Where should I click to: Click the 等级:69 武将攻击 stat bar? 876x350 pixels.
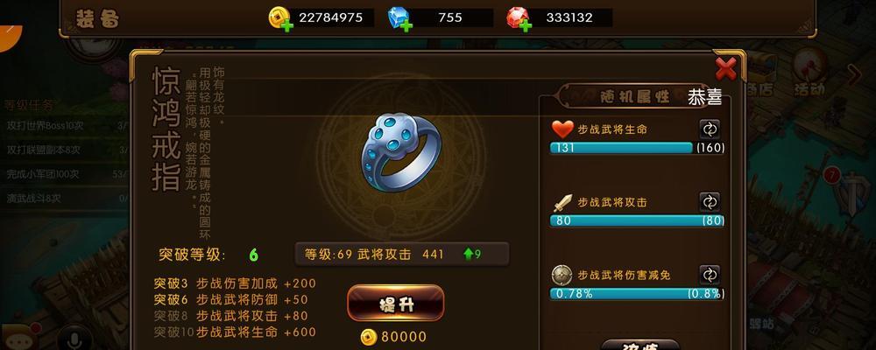(x=402, y=254)
